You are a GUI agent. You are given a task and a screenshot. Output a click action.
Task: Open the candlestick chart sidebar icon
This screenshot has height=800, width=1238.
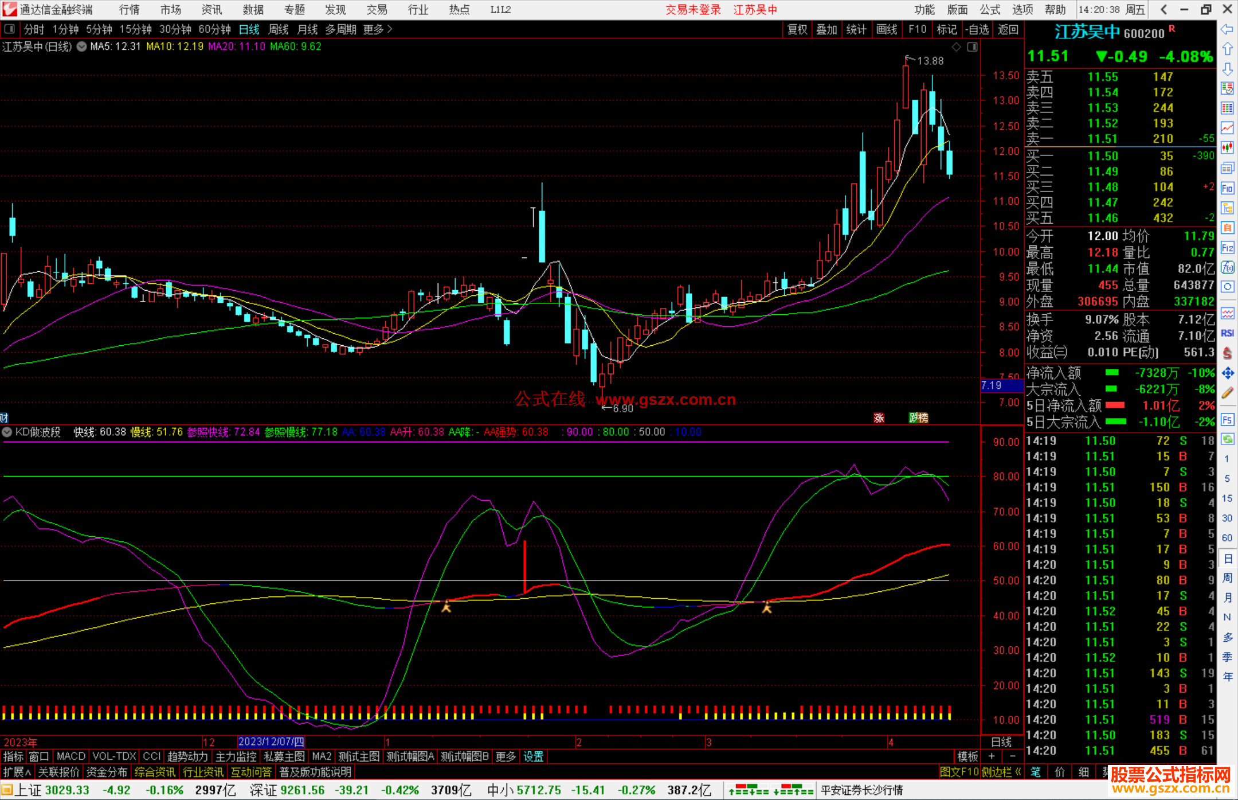click(1227, 148)
